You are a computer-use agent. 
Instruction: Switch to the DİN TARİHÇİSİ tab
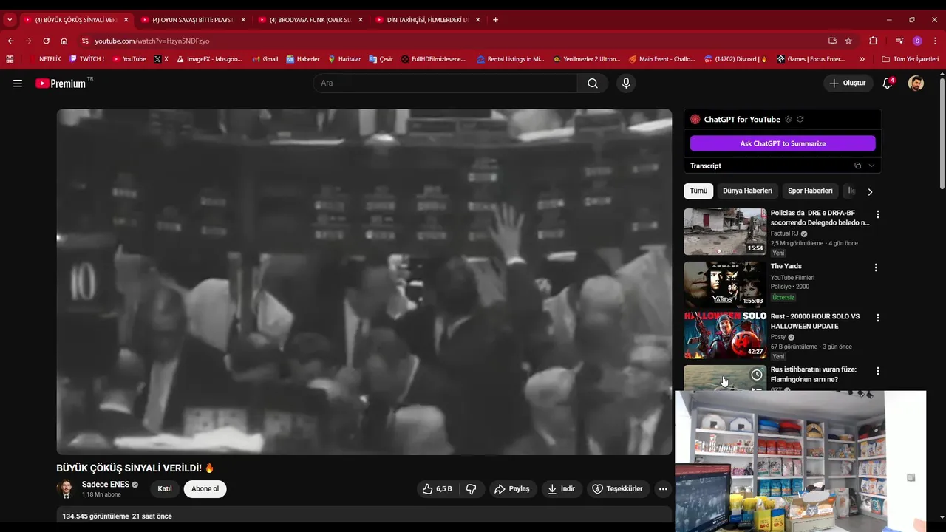(x=427, y=20)
